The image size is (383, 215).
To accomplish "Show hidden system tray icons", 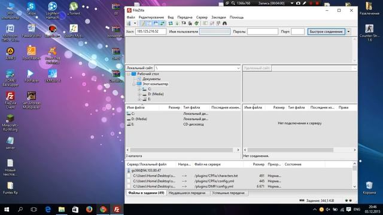I will coord(315,210).
